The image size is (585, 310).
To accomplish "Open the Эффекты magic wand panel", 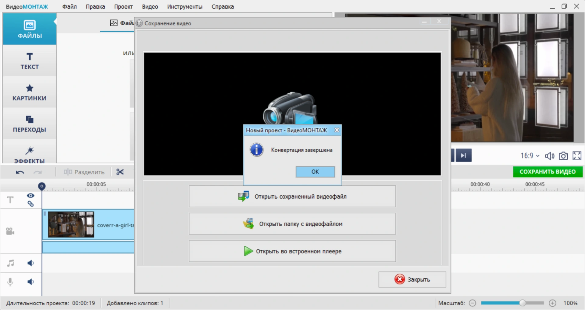I will pos(30,154).
